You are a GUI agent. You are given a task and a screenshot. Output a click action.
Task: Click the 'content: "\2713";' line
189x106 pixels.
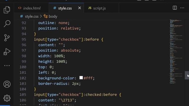tap(57, 100)
